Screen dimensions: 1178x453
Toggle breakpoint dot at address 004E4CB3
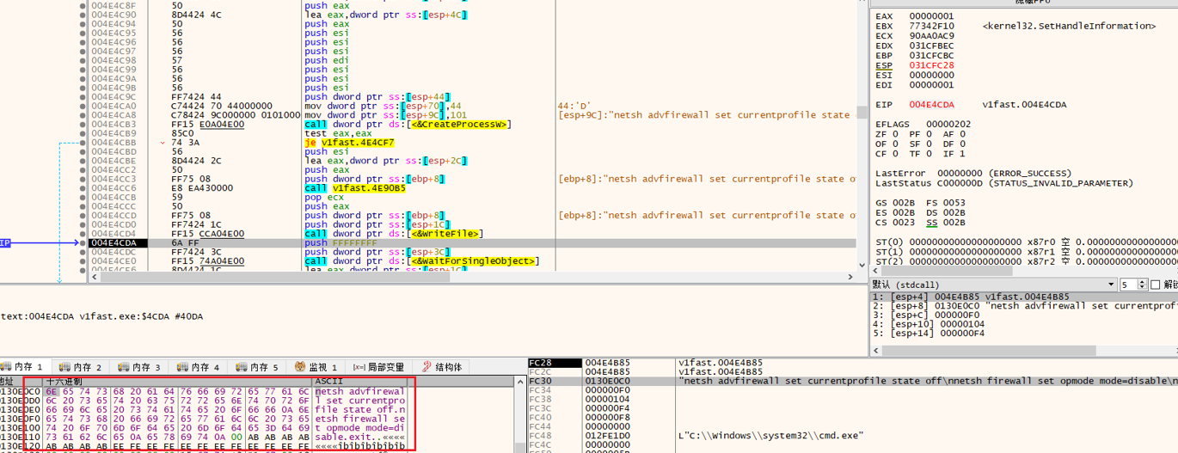(x=83, y=124)
